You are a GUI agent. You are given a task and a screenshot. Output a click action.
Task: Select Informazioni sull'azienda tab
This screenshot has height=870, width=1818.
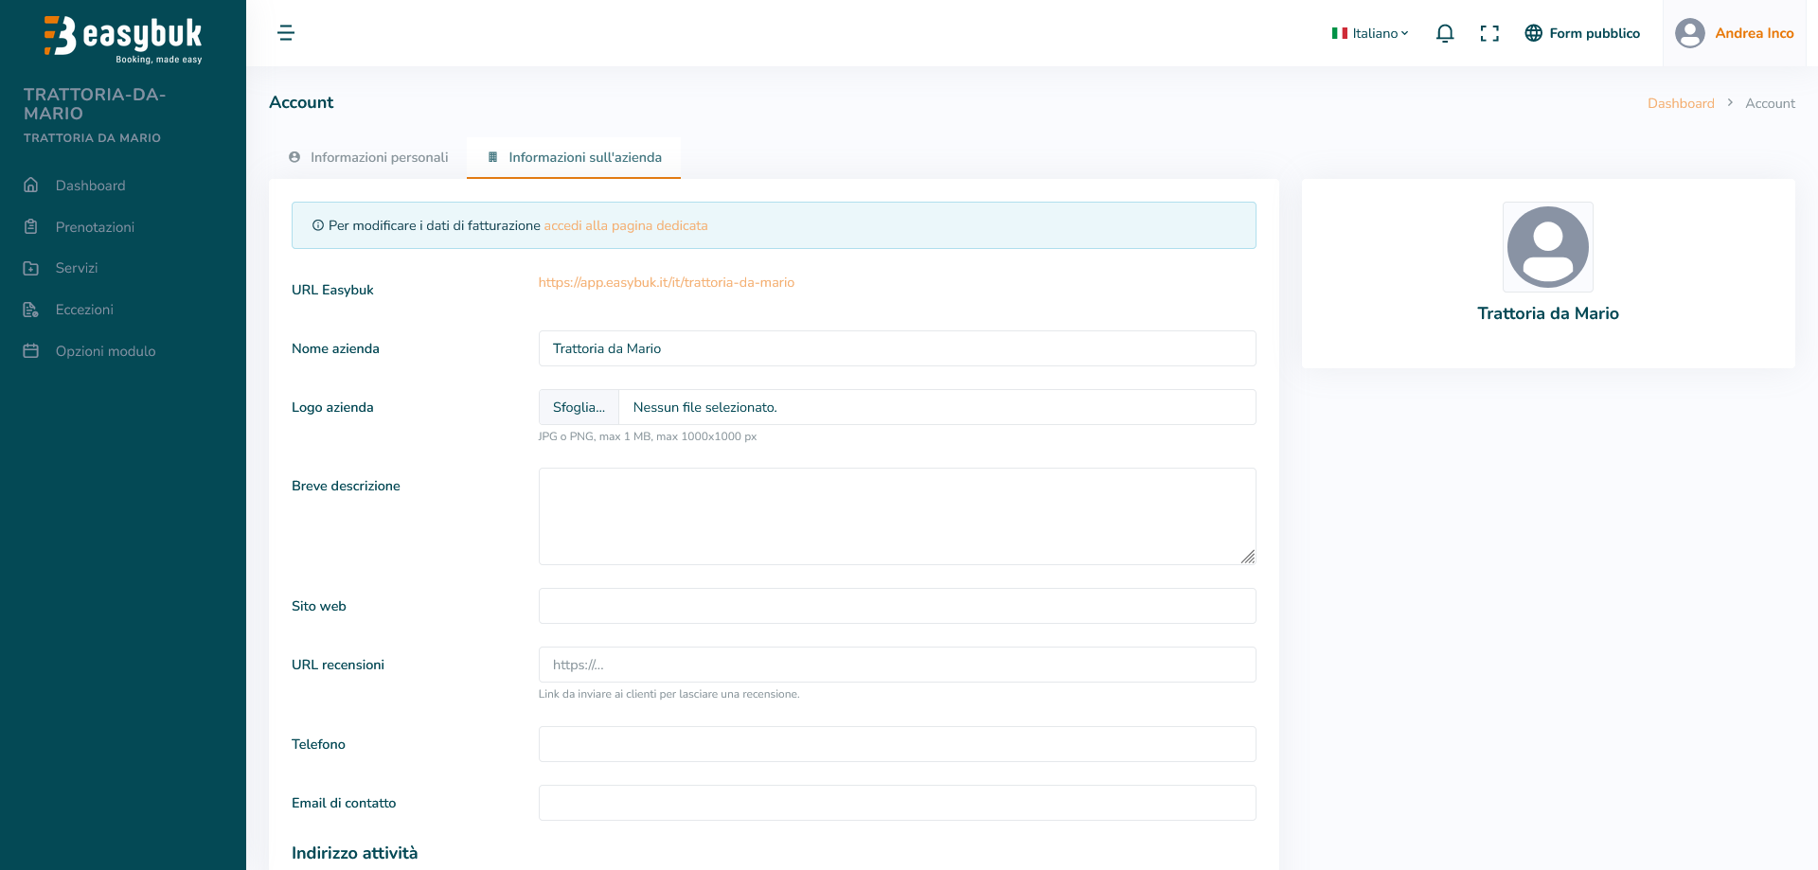[x=574, y=157]
